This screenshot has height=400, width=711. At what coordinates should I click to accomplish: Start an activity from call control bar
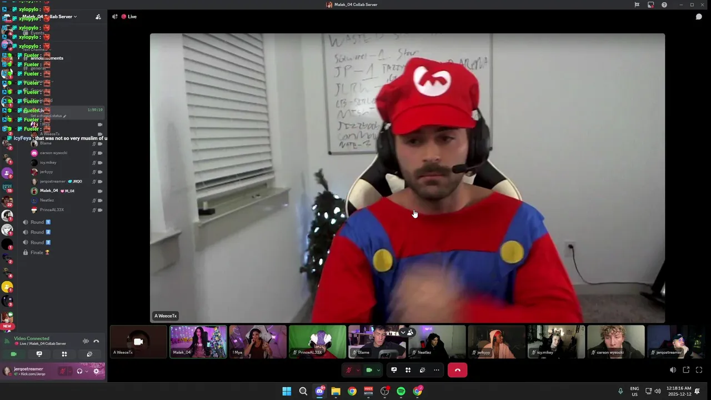(x=408, y=370)
